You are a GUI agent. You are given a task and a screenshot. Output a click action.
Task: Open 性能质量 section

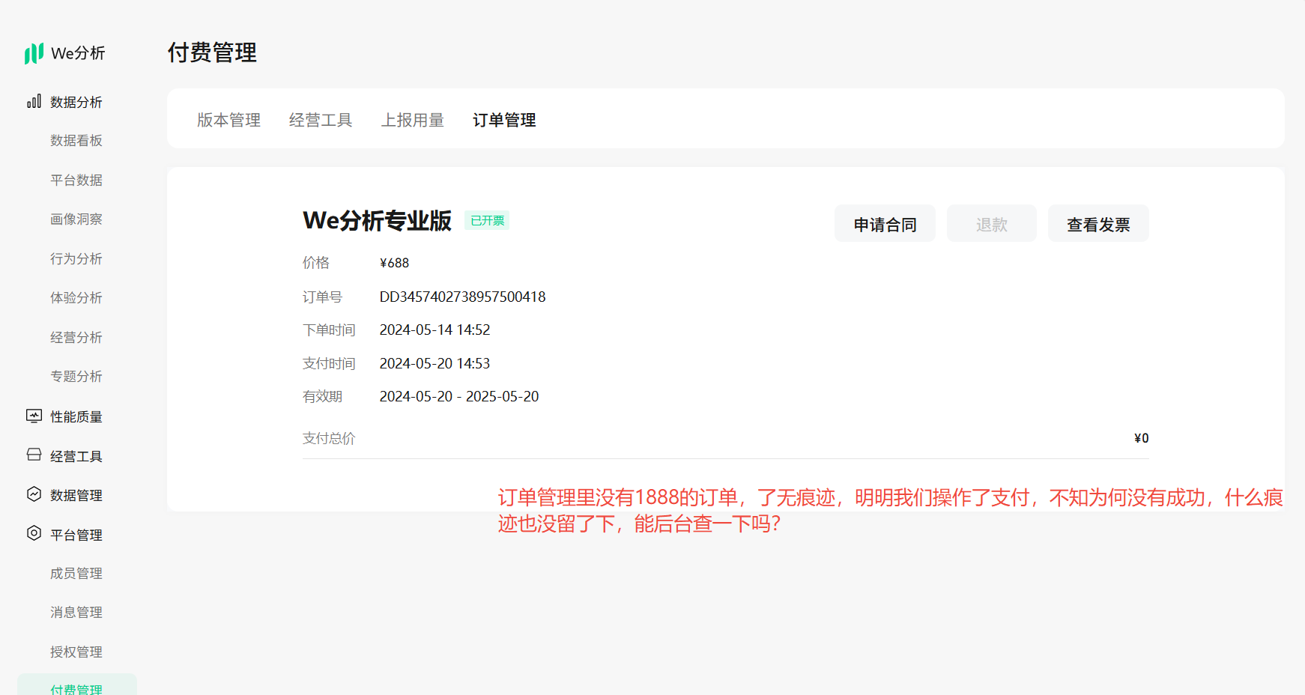click(76, 417)
